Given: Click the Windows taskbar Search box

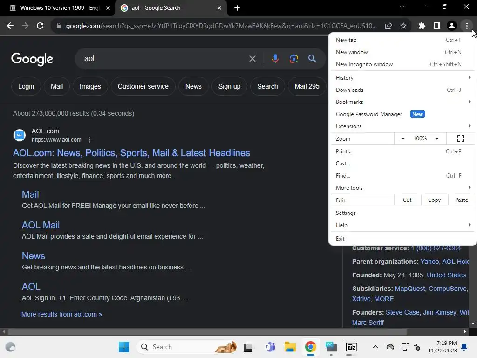Looking at the screenshot, I should point(187,347).
